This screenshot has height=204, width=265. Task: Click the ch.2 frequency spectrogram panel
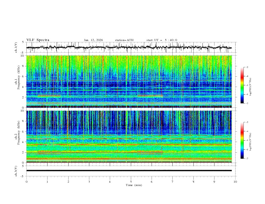click(129, 137)
